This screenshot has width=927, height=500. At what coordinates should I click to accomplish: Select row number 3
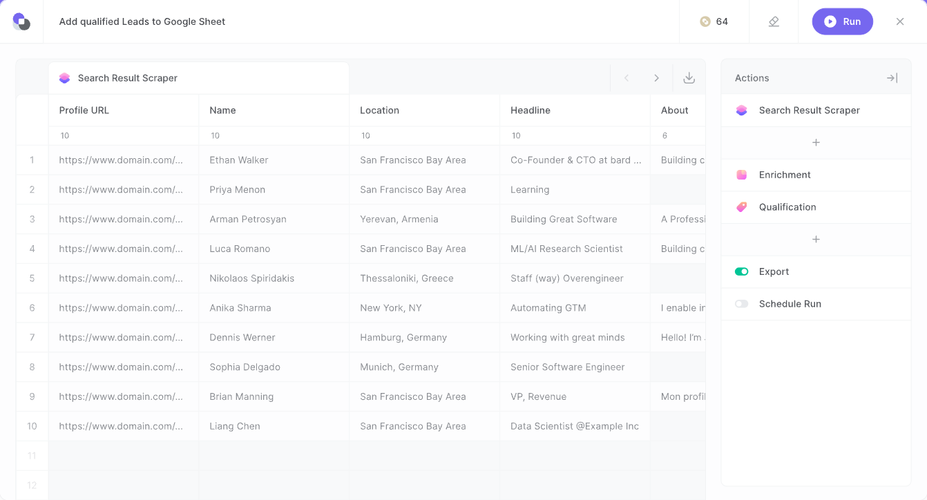[x=32, y=220]
